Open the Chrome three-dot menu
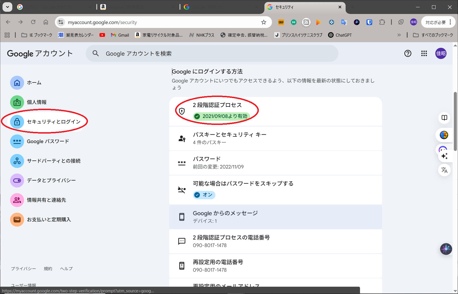Viewport: 458px width, 294px height. [450, 22]
